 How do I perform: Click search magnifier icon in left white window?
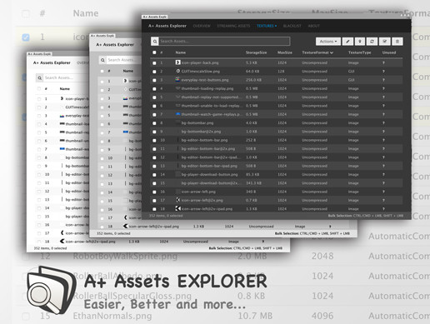pos(40,77)
